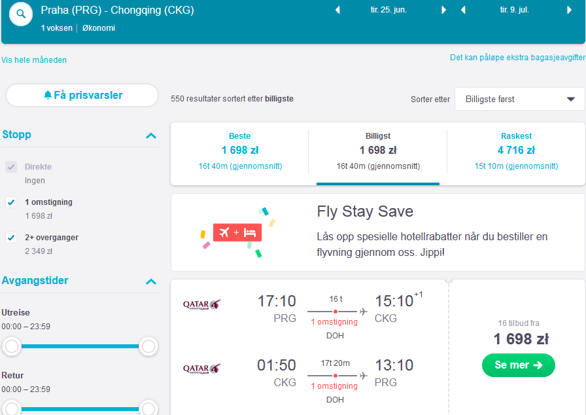Click Qatar Airways logo on outbound flight

click(202, 304)
